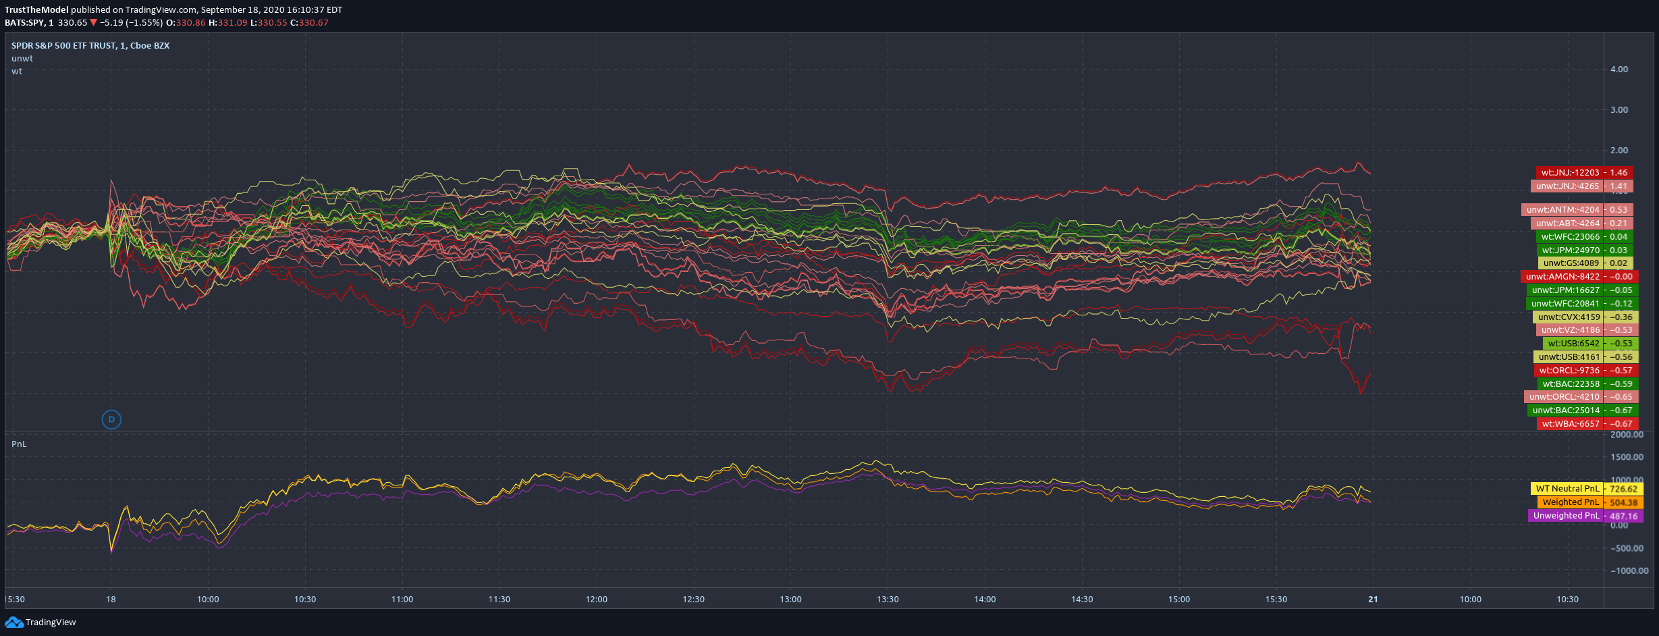Click the unwt:JNJ:-4265 price label

click(1581, 186)
